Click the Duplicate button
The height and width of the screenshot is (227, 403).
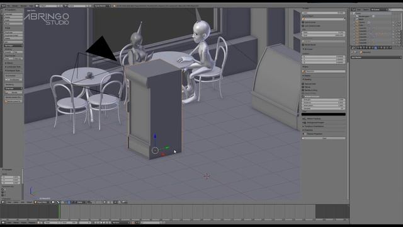tap(14, 32)
